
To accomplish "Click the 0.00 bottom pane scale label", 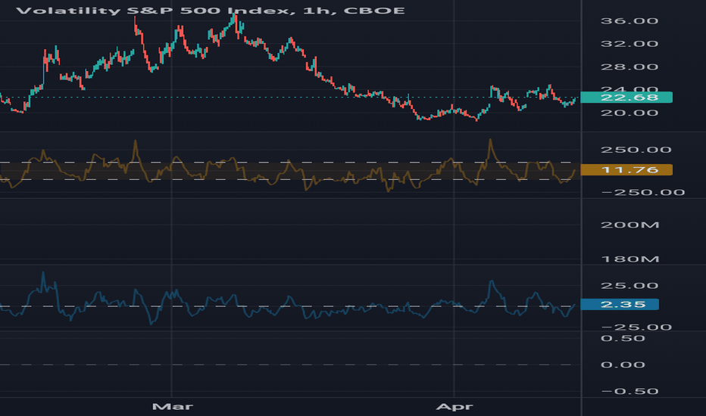I will [x=623, y=365].
